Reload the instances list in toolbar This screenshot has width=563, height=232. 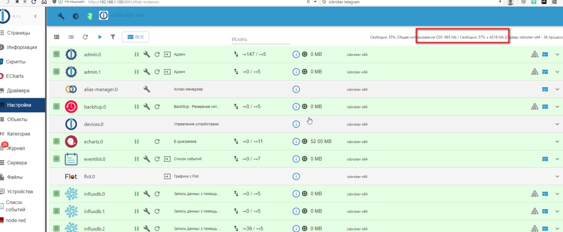pos(85,37)
